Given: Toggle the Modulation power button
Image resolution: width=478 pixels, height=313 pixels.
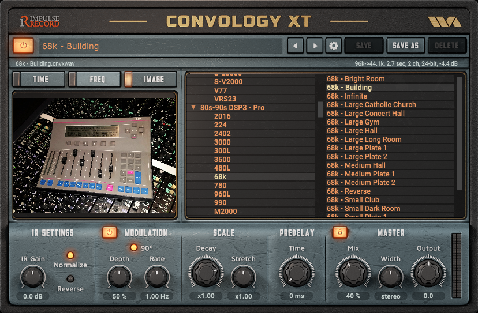Looking at the screenshot, I should tap(110, 232).
